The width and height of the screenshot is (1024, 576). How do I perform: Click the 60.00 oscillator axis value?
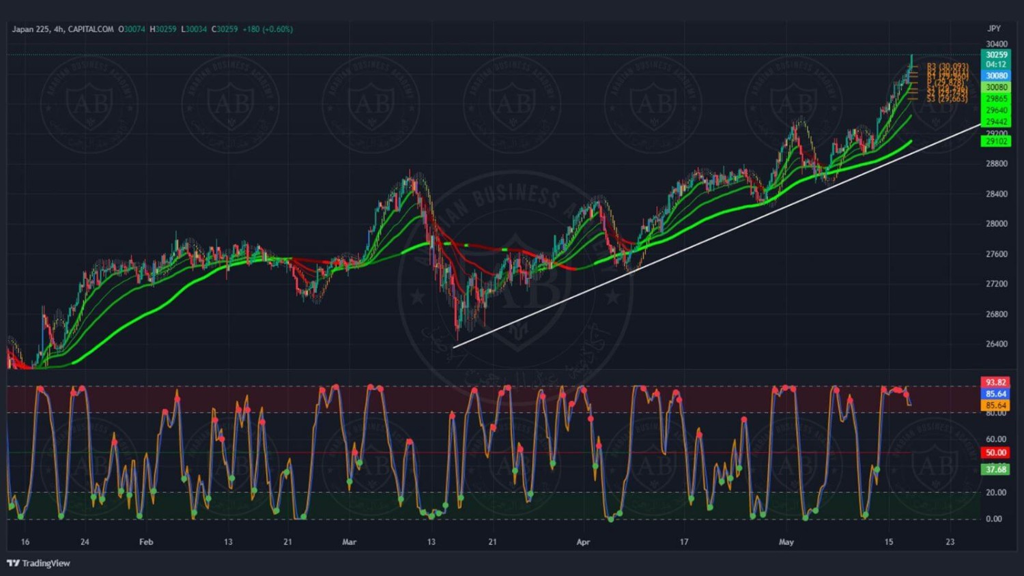click(996, 440)
